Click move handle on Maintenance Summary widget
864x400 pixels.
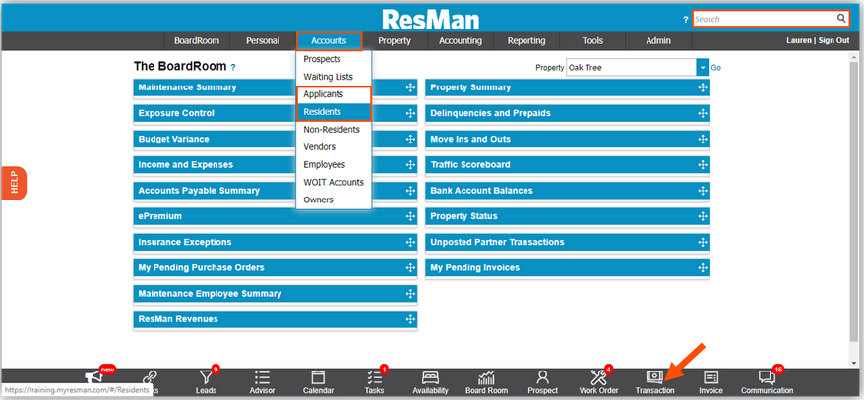tap(410, 87)
